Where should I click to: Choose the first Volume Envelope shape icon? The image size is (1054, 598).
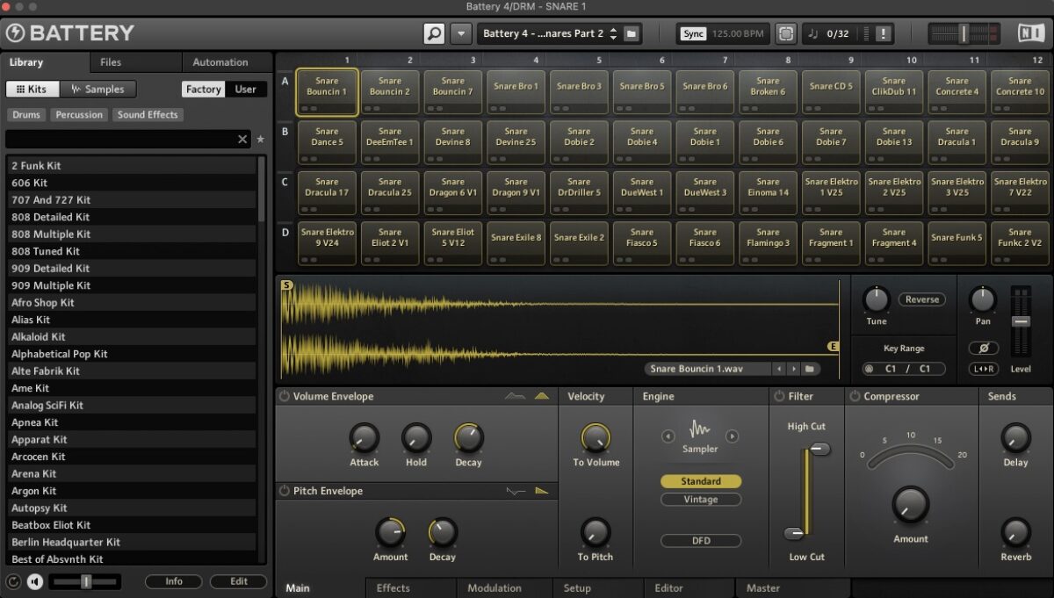(515, 397)
